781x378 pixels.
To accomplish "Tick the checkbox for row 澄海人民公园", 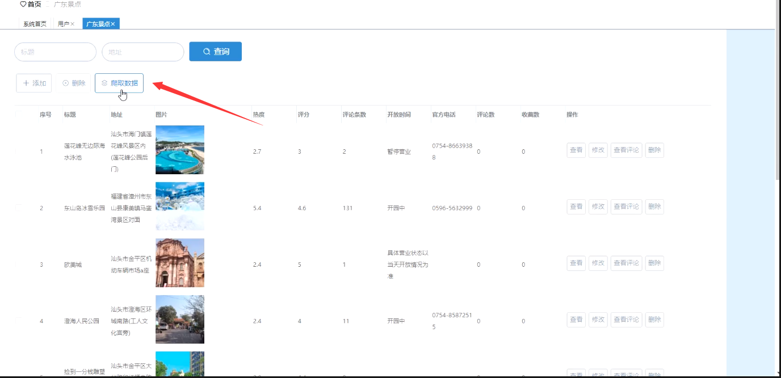I will click(19, 321).
